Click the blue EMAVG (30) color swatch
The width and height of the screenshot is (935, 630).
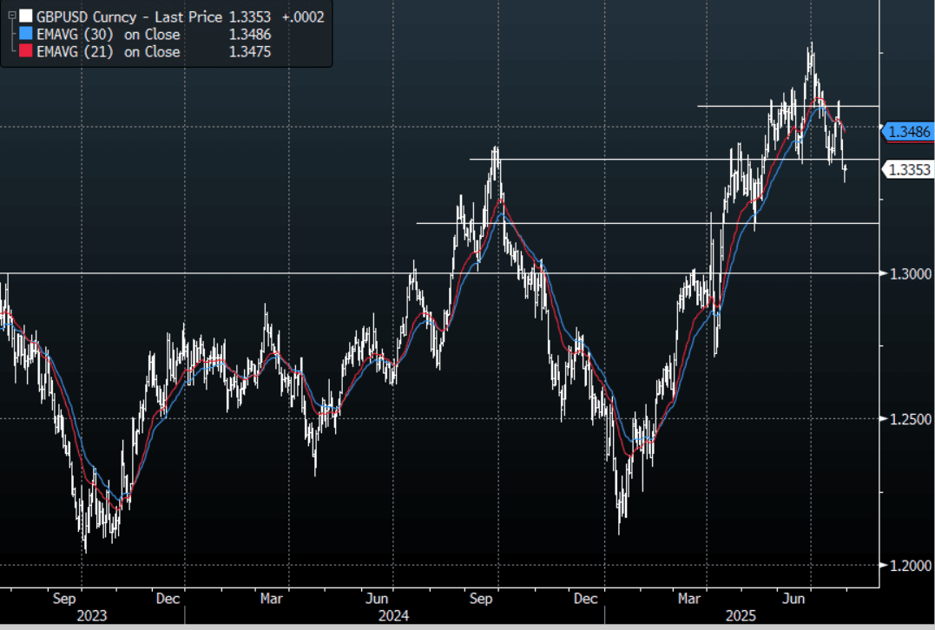(26, 35)
